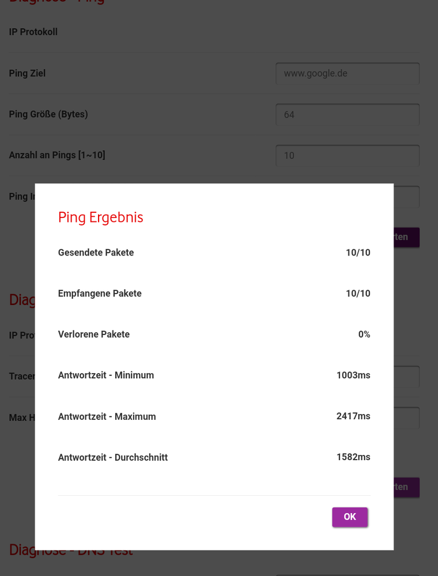This screenshot has width=438, height=576.
Task: Click the Gesendete Pakete label
Action: pyautogui.click(x=96, y=253)
